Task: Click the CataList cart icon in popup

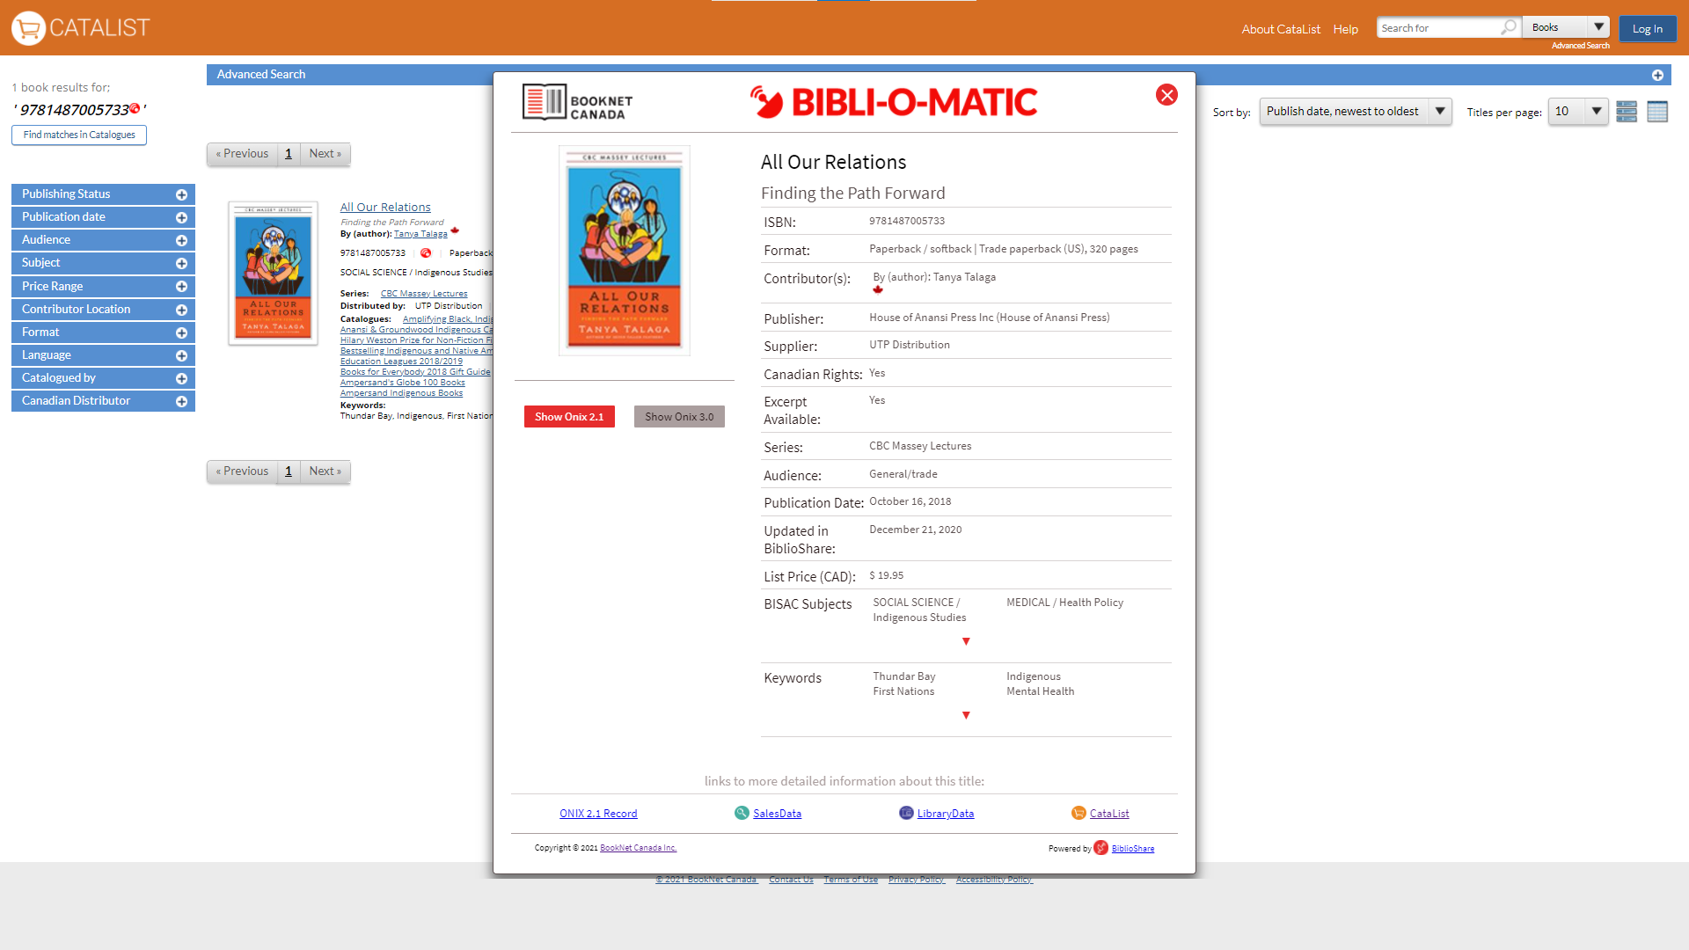Action: pyautogui.click(x=1078, y=813)
